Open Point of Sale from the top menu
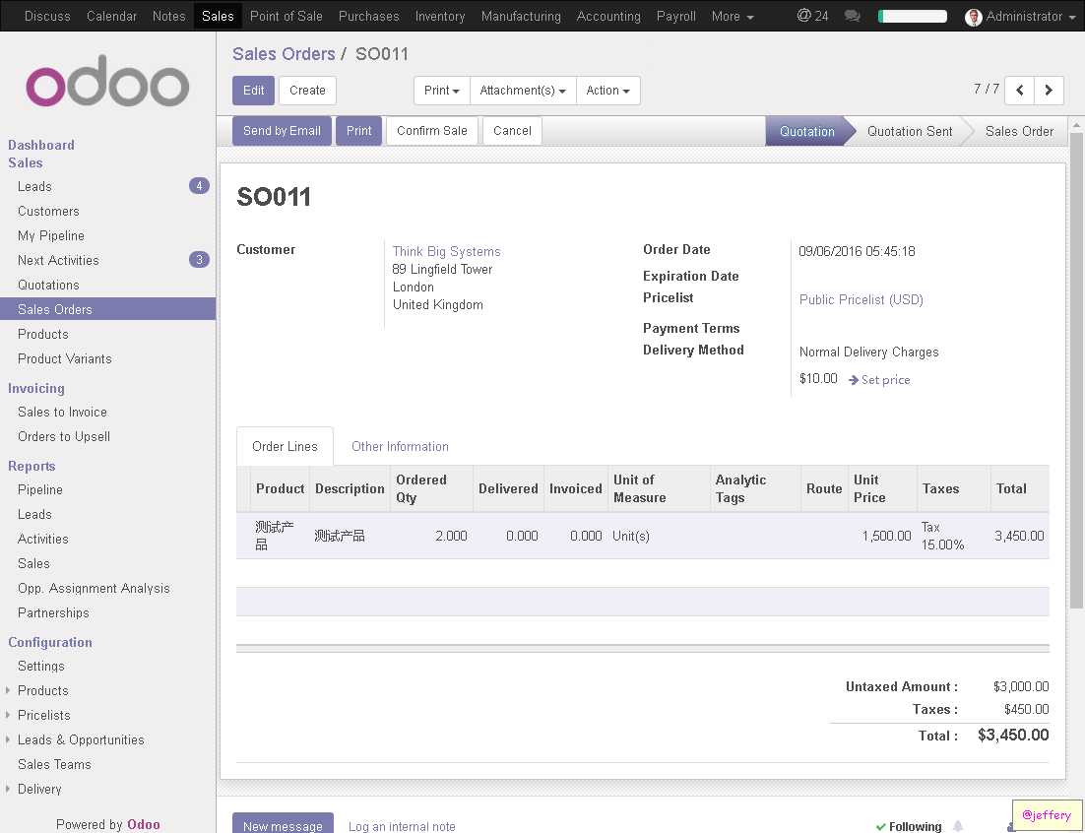The height and width of the screenshot is (833, 1085). click(286, 16)
